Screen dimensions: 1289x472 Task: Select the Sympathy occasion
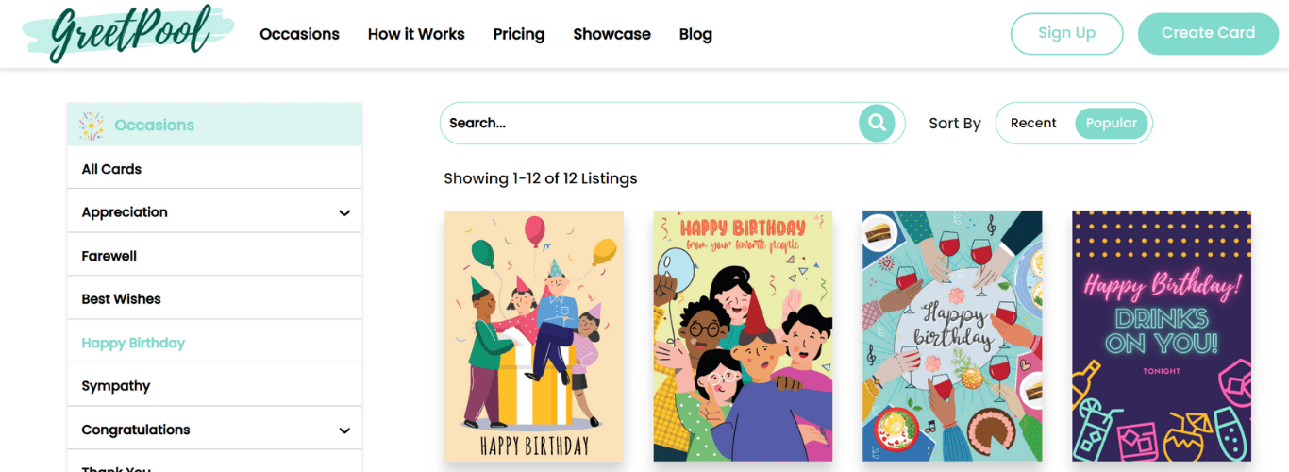(x=116, y=386)
